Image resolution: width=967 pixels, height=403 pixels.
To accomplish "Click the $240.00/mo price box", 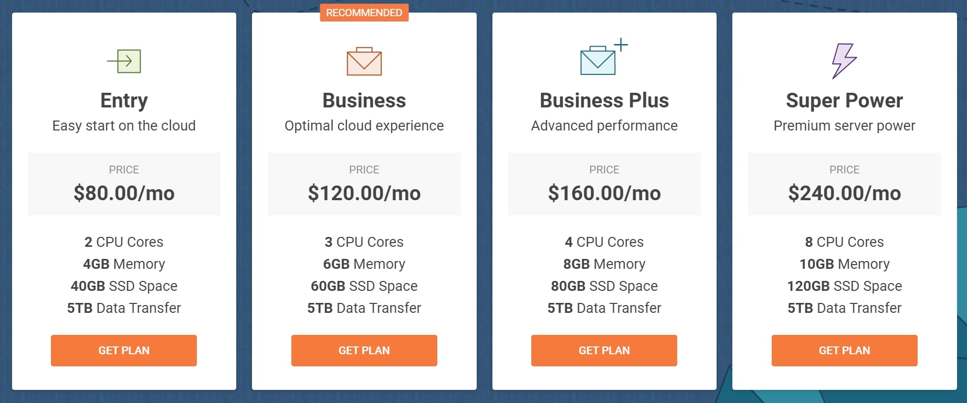I will click(845, 184).
